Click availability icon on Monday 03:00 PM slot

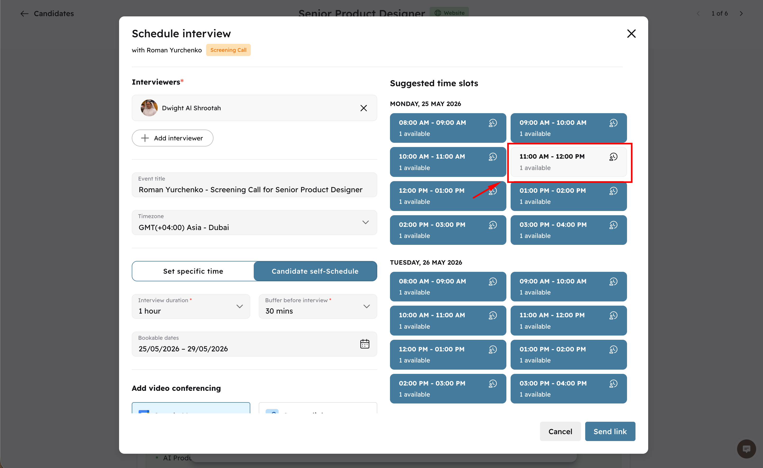click(614, 225)
